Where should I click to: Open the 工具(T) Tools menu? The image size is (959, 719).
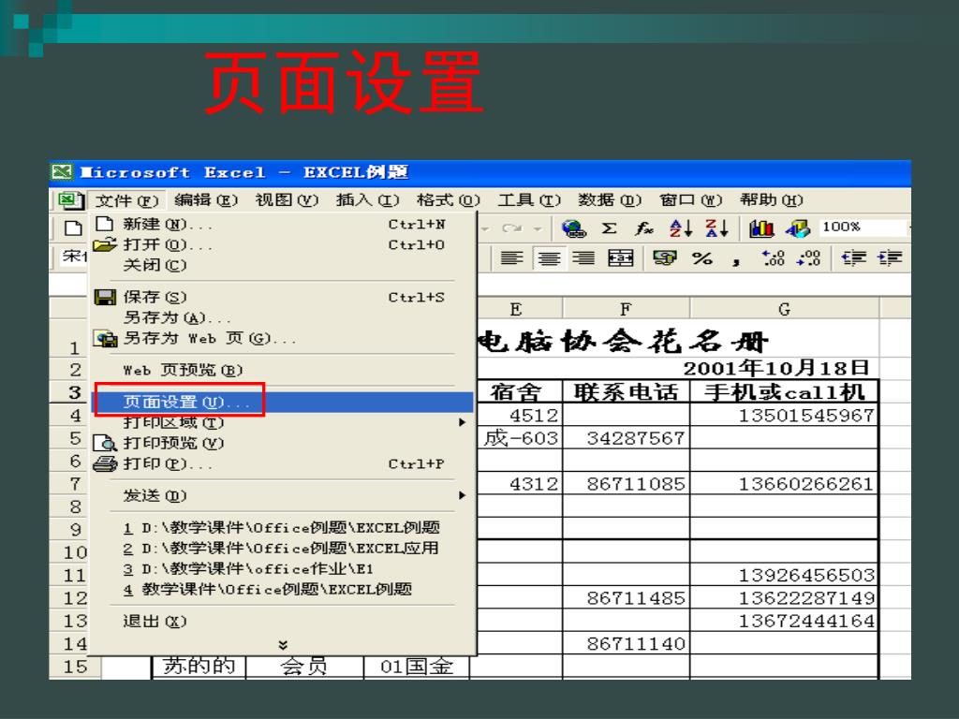[x=529, y=200]
